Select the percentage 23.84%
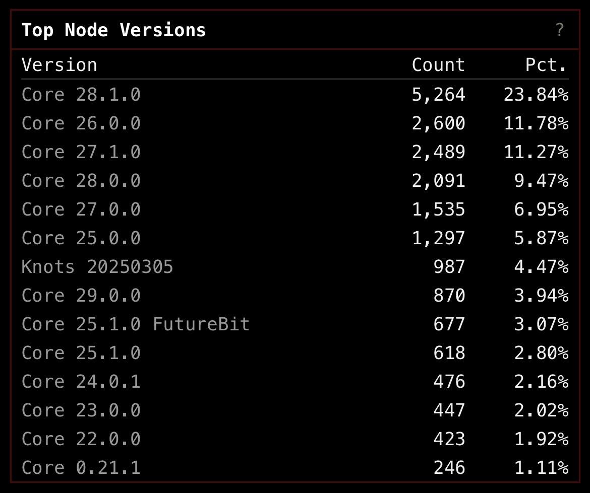 (536, 94)
